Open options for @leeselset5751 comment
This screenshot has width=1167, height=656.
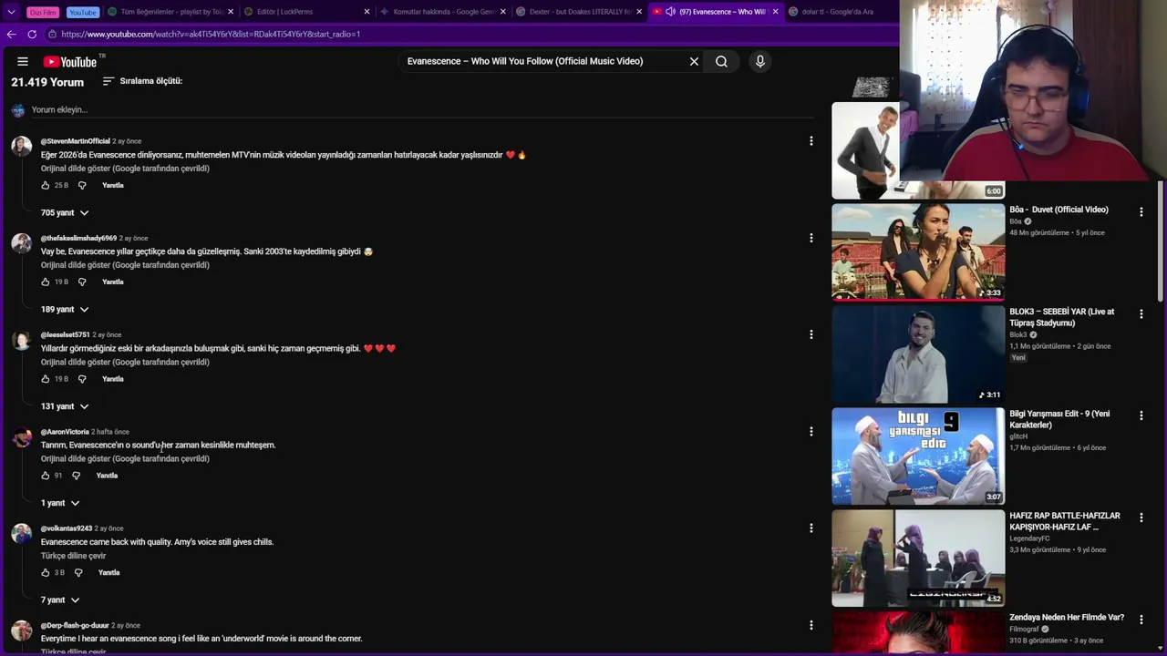click(x=811, y=334)
